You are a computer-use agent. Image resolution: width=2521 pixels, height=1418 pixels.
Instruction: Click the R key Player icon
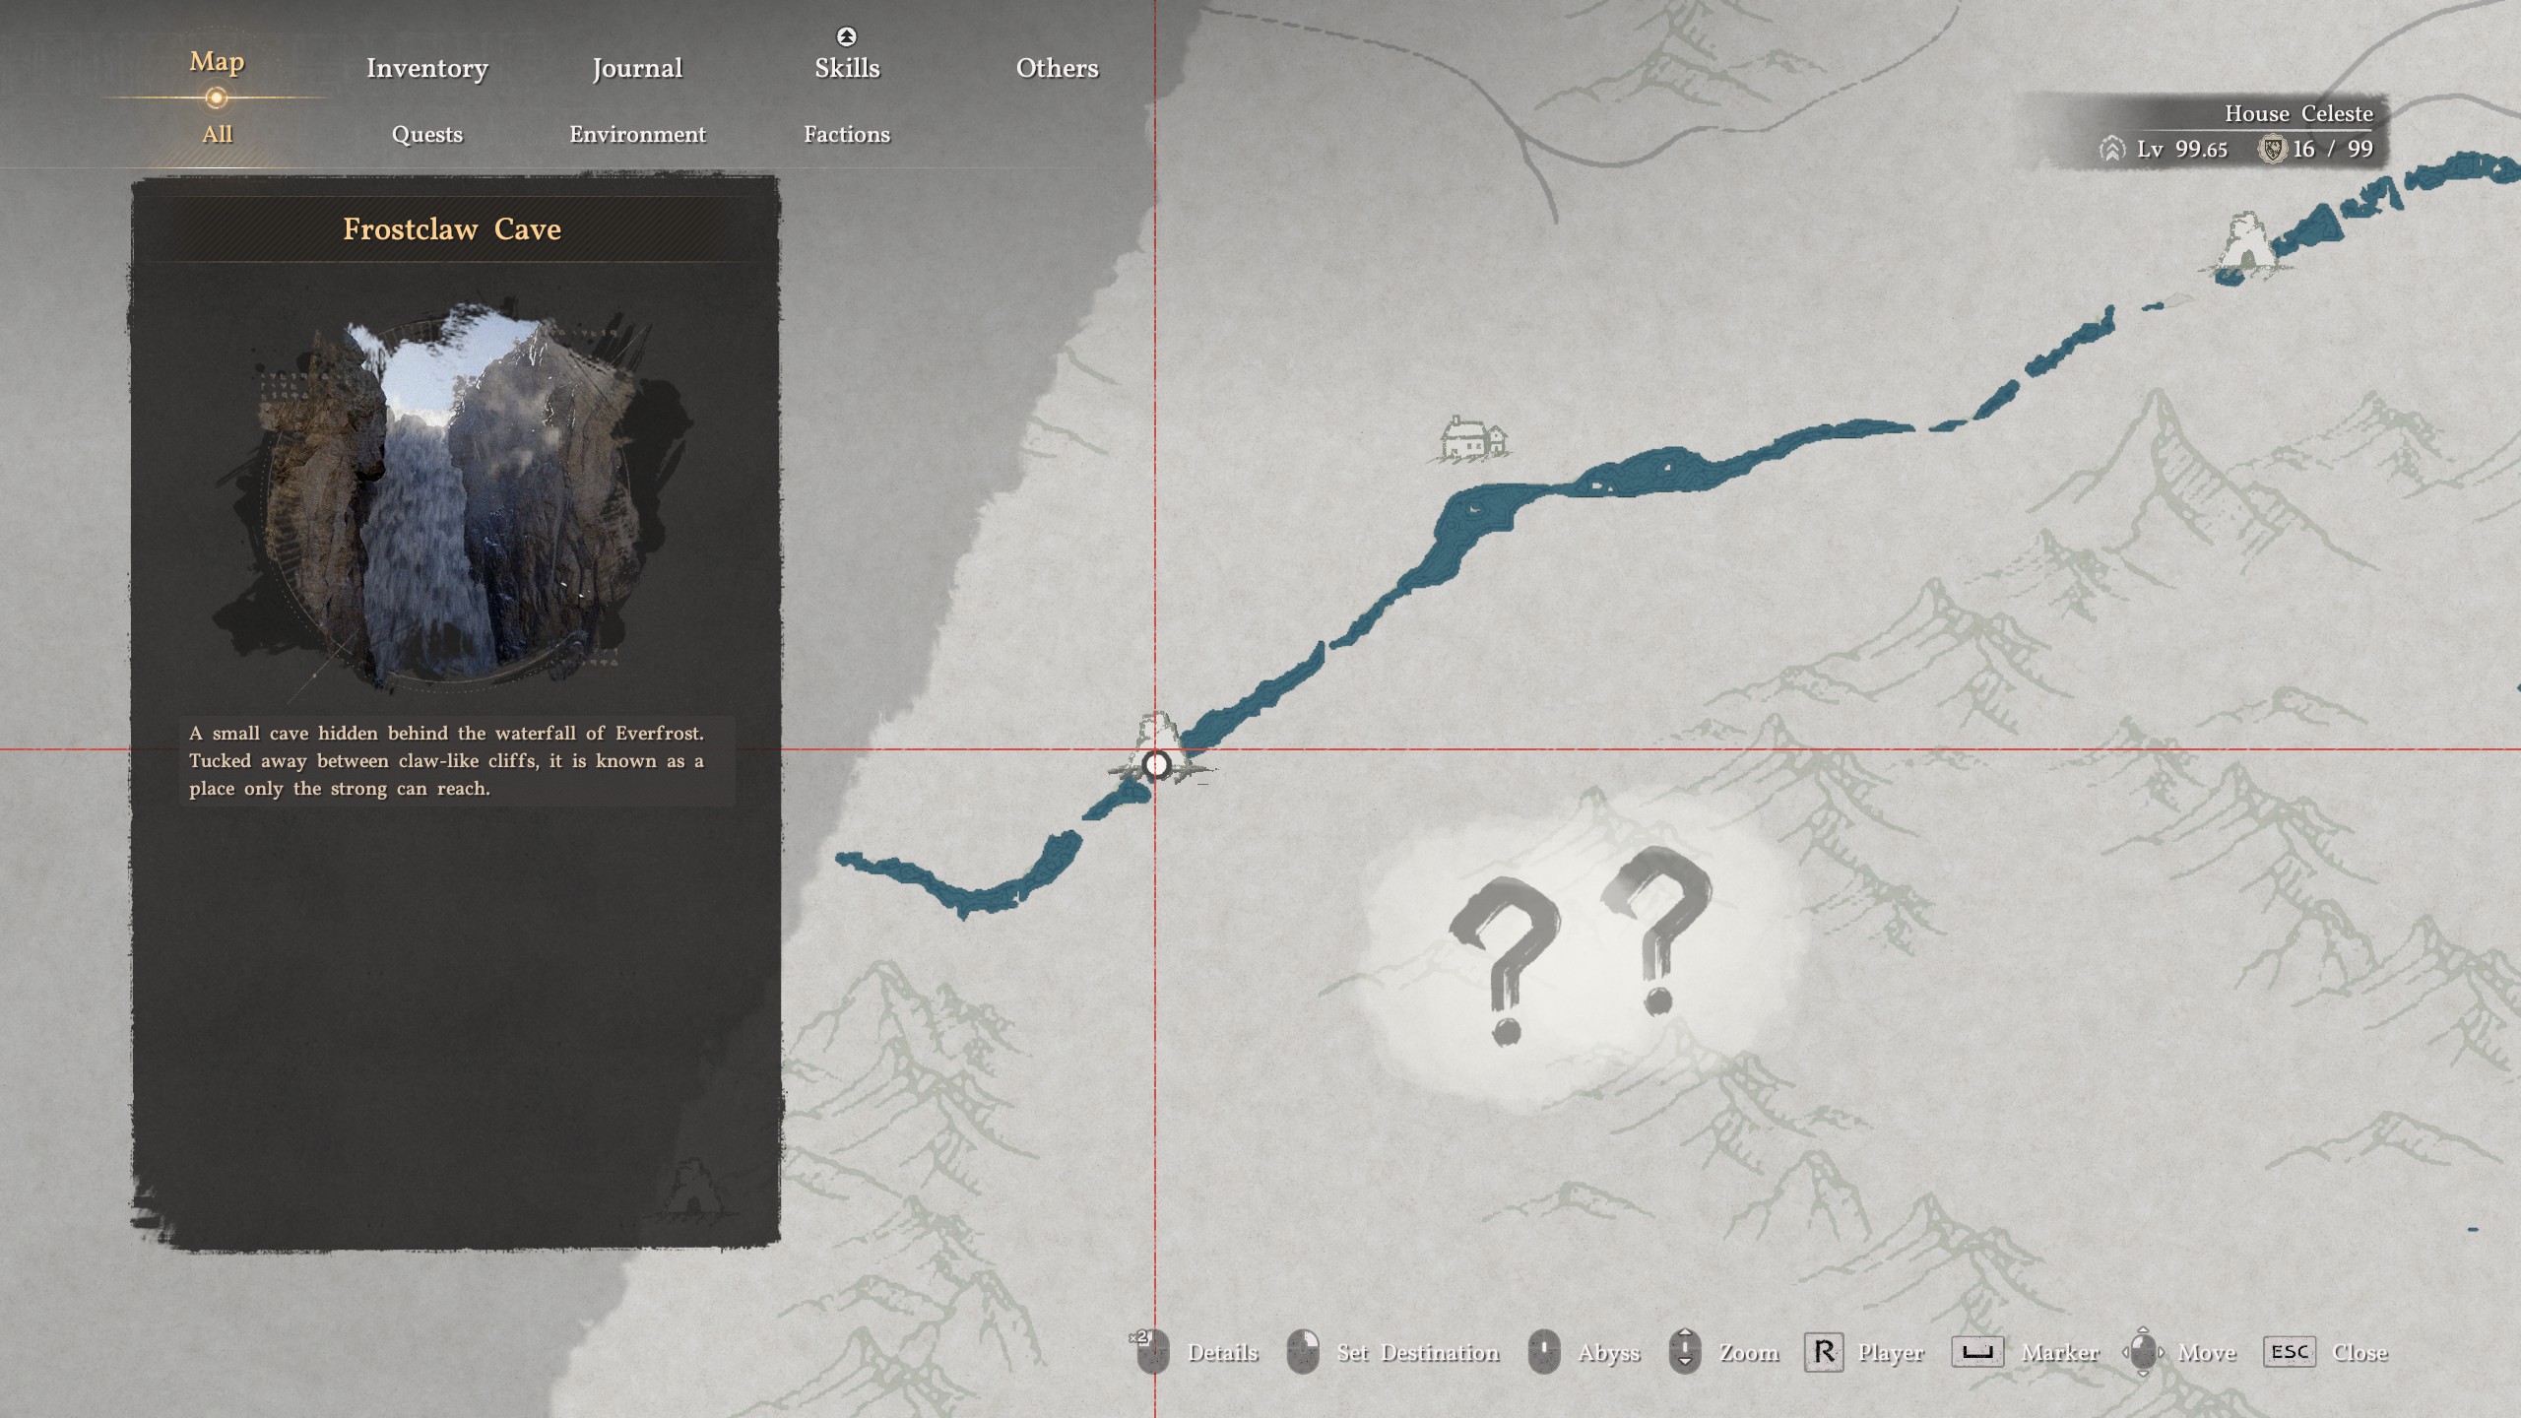click(x=1824, y=1352)
